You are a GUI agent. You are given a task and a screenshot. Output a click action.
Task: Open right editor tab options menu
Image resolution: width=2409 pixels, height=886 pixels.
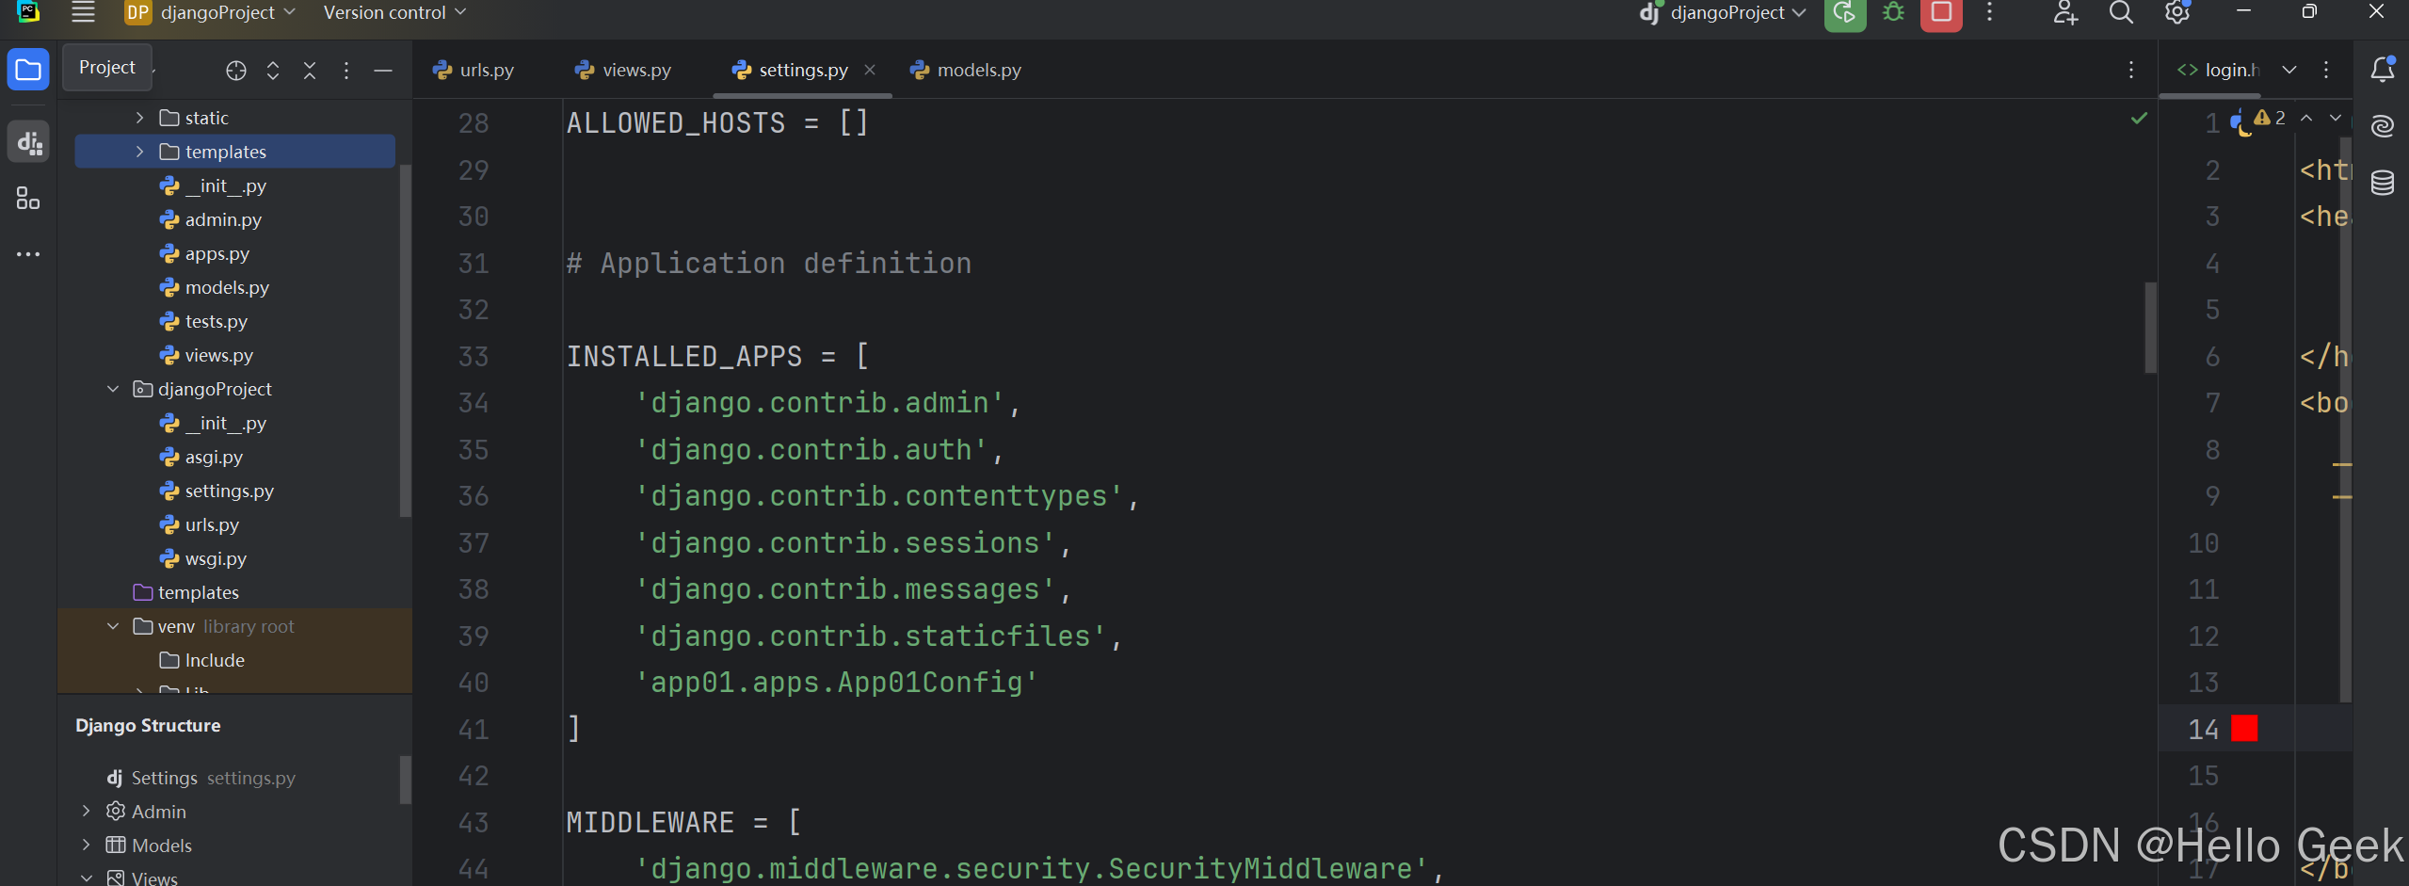2326,70
